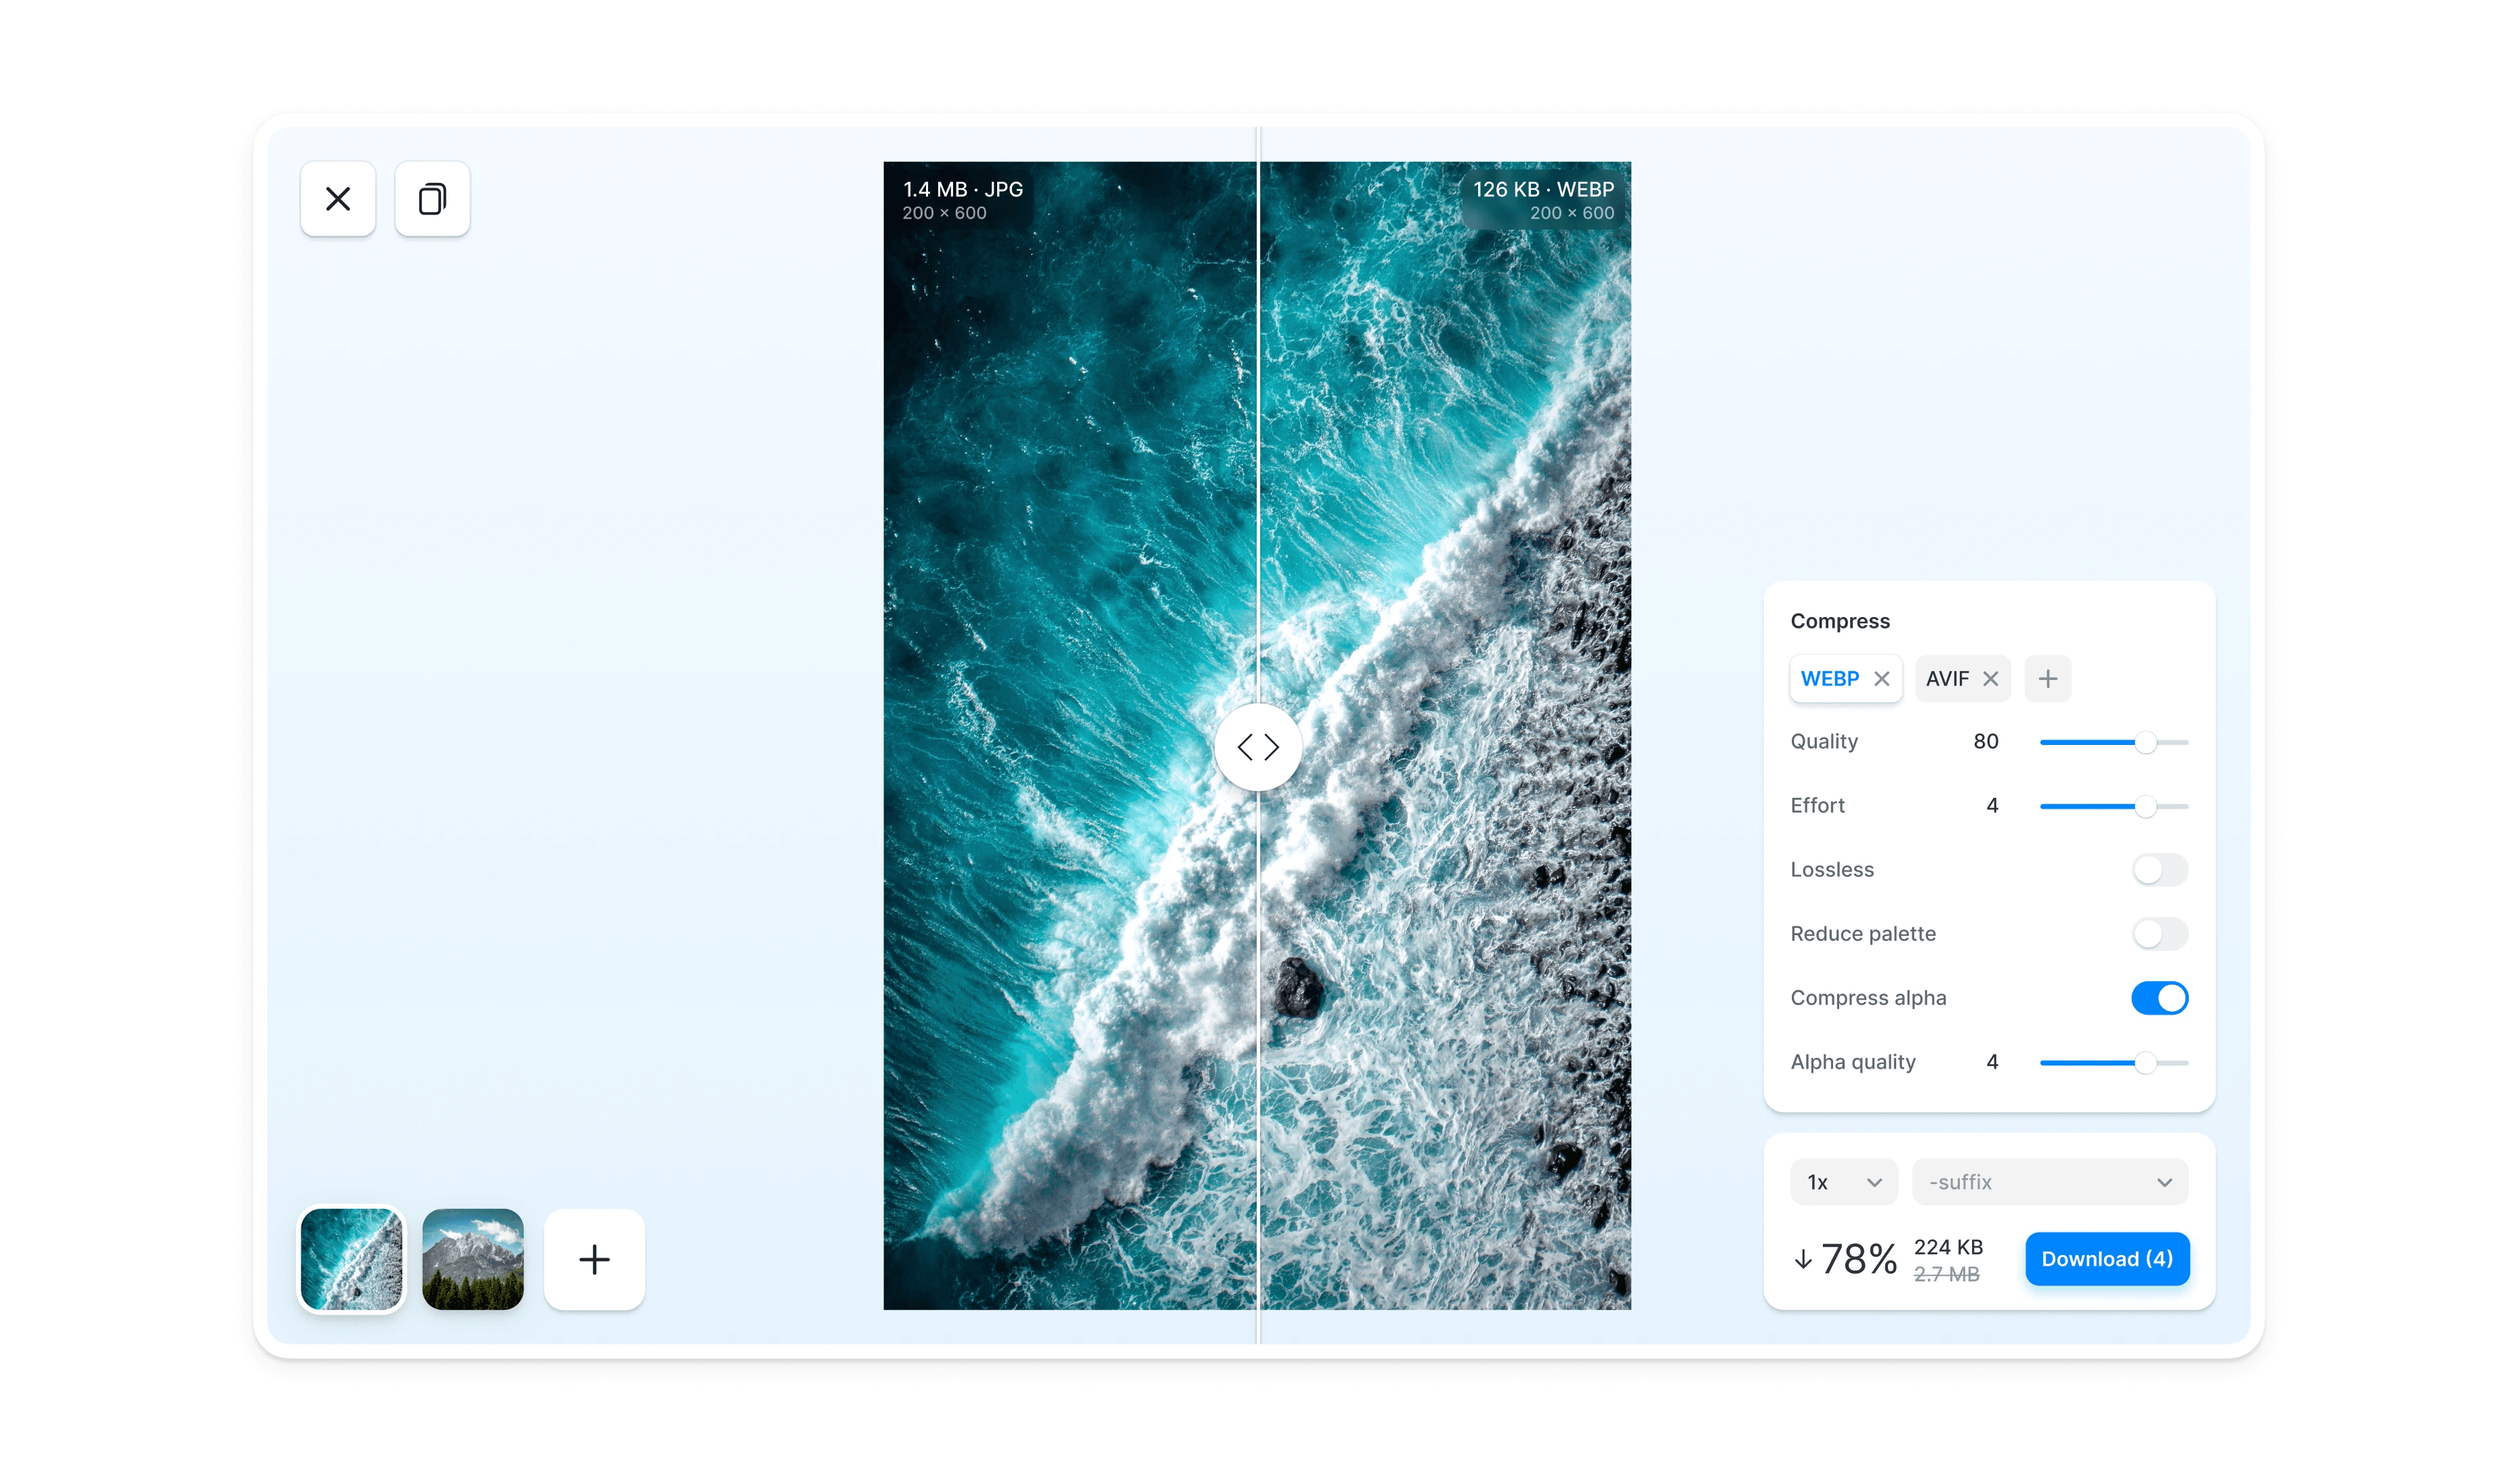Click the Effort slider handle
The image size is (2520, 1471).
tap(2145, 806)
